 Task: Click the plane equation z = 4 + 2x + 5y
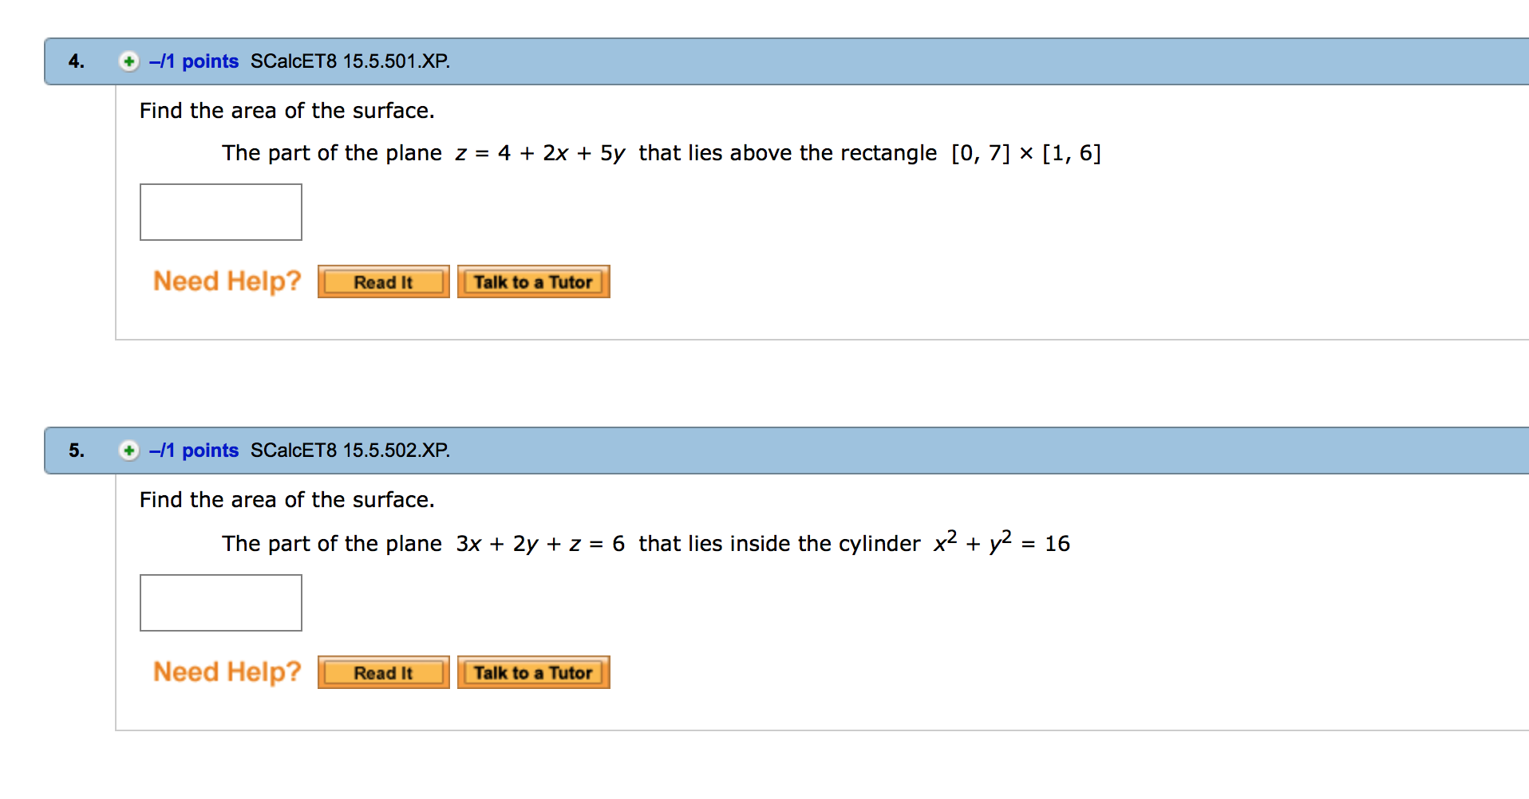[540, 153]
